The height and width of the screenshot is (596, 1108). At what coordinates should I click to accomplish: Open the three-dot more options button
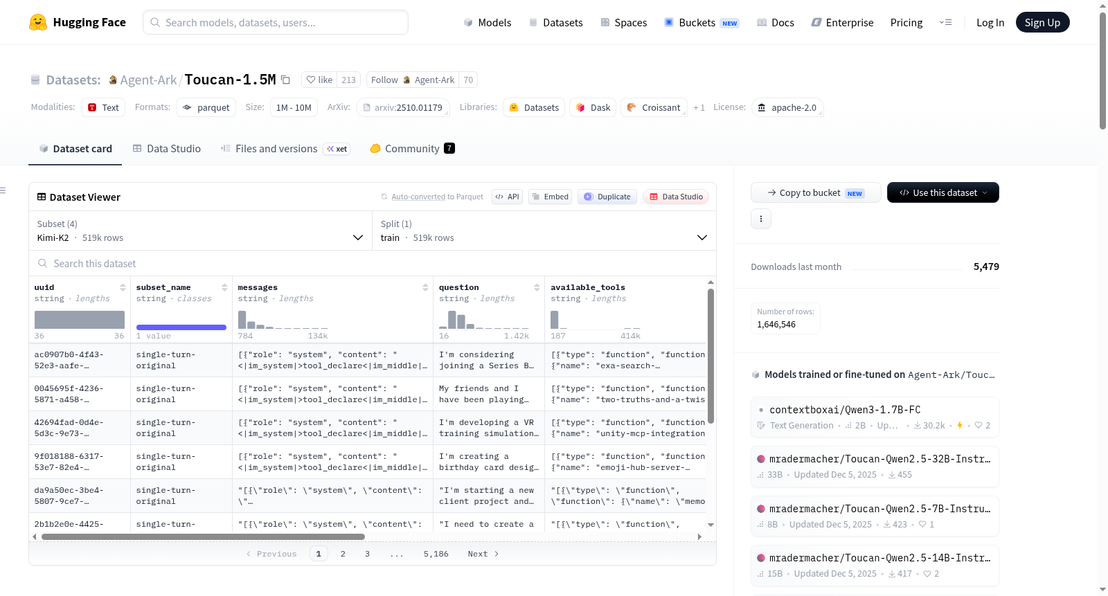[x=761, y=219]
